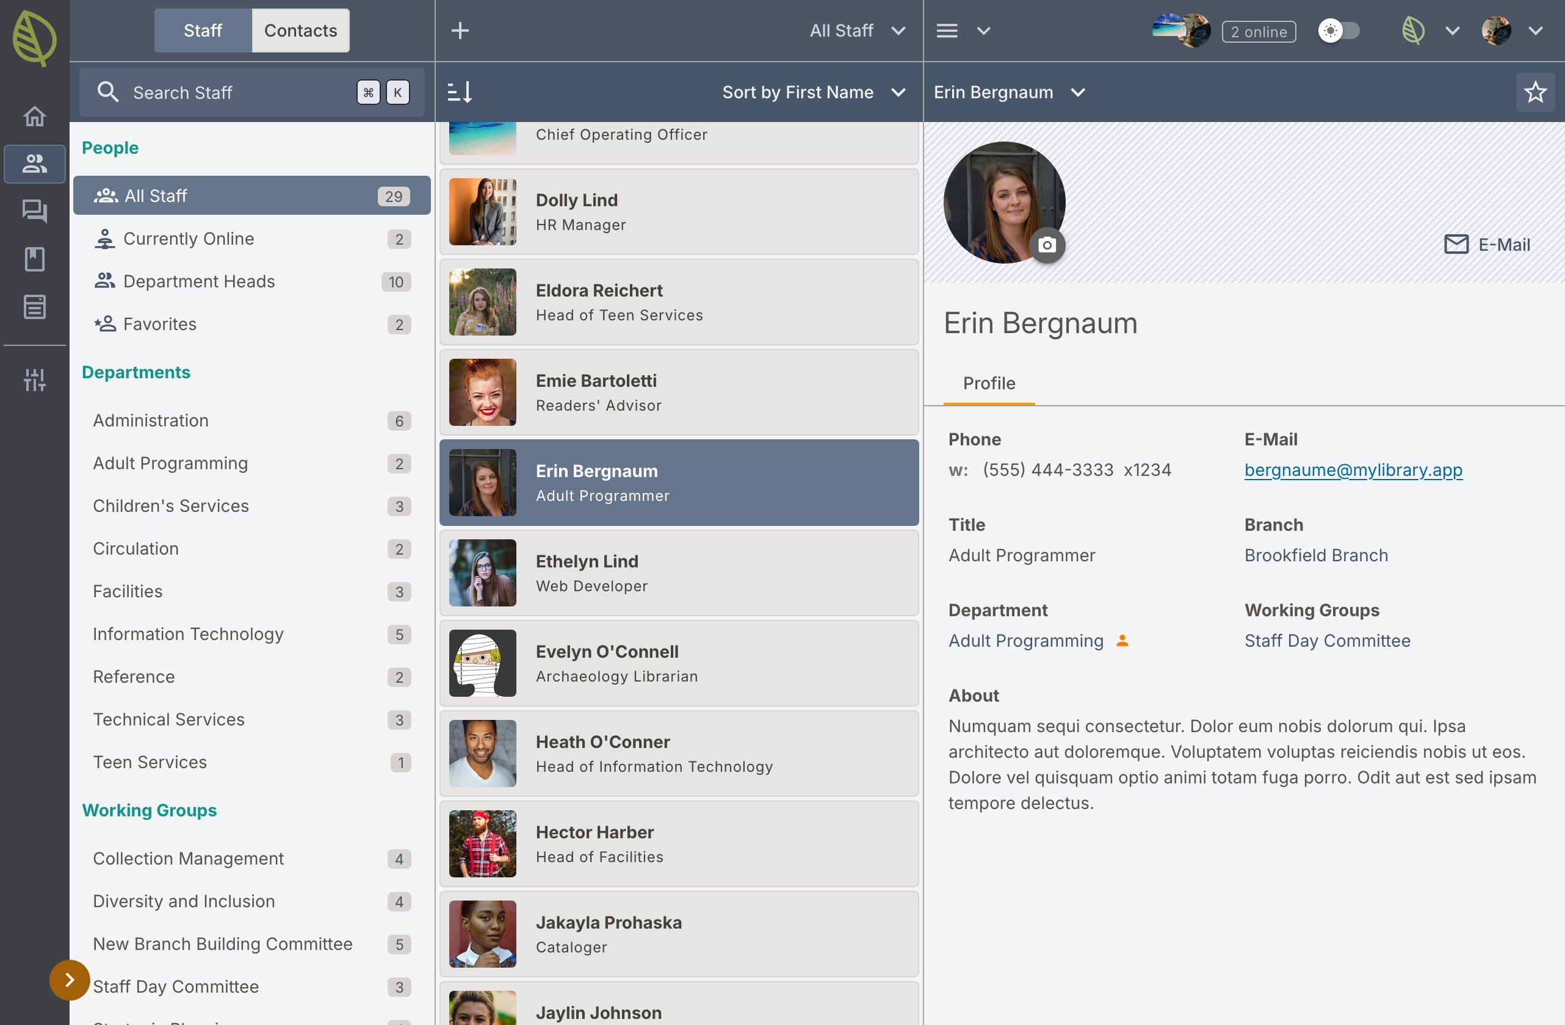The image size is (1565, 1025).
Task: Select Department Heads in People list
Action: [198, 281]
